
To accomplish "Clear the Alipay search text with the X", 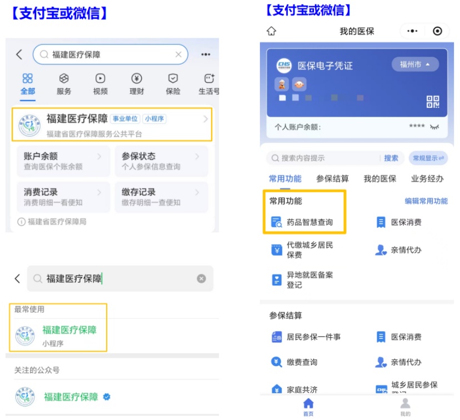I will [178, 54].
